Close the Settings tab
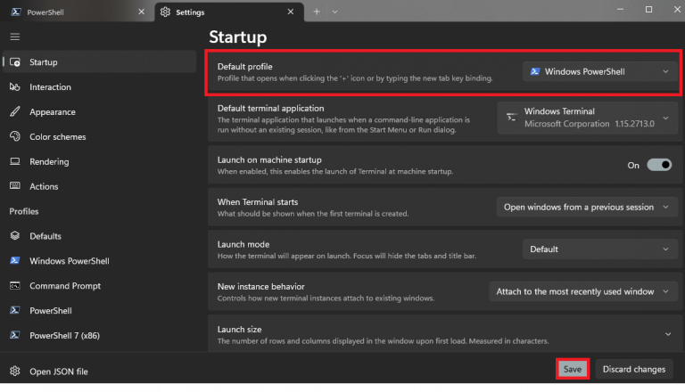This screenshot has width=685, height=392. point(291,12)
